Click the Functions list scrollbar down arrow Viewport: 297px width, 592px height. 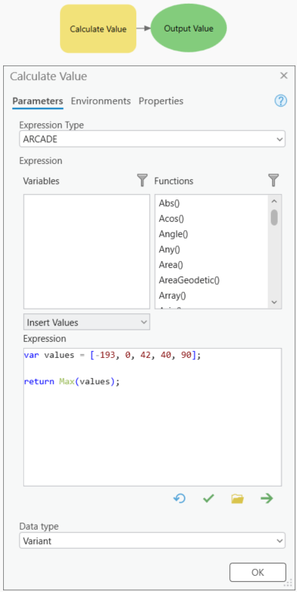[275, 303]
